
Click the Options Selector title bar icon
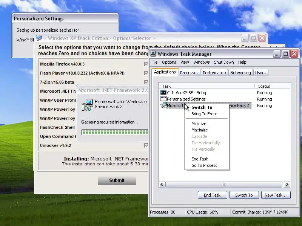point(39,38)
